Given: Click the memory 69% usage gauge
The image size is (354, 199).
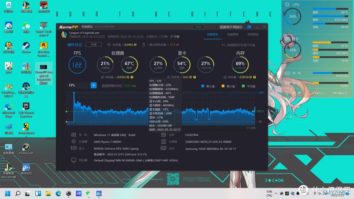Looking at the screenshot, I should click(240, 65).
